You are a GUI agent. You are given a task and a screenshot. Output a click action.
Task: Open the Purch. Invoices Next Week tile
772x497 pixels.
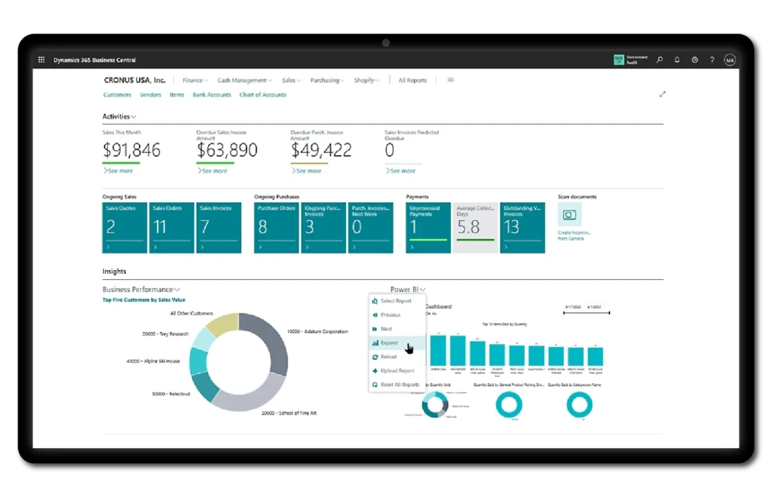coord(371,228)
